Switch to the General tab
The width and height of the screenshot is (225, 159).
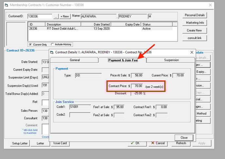tap(74, 60)
